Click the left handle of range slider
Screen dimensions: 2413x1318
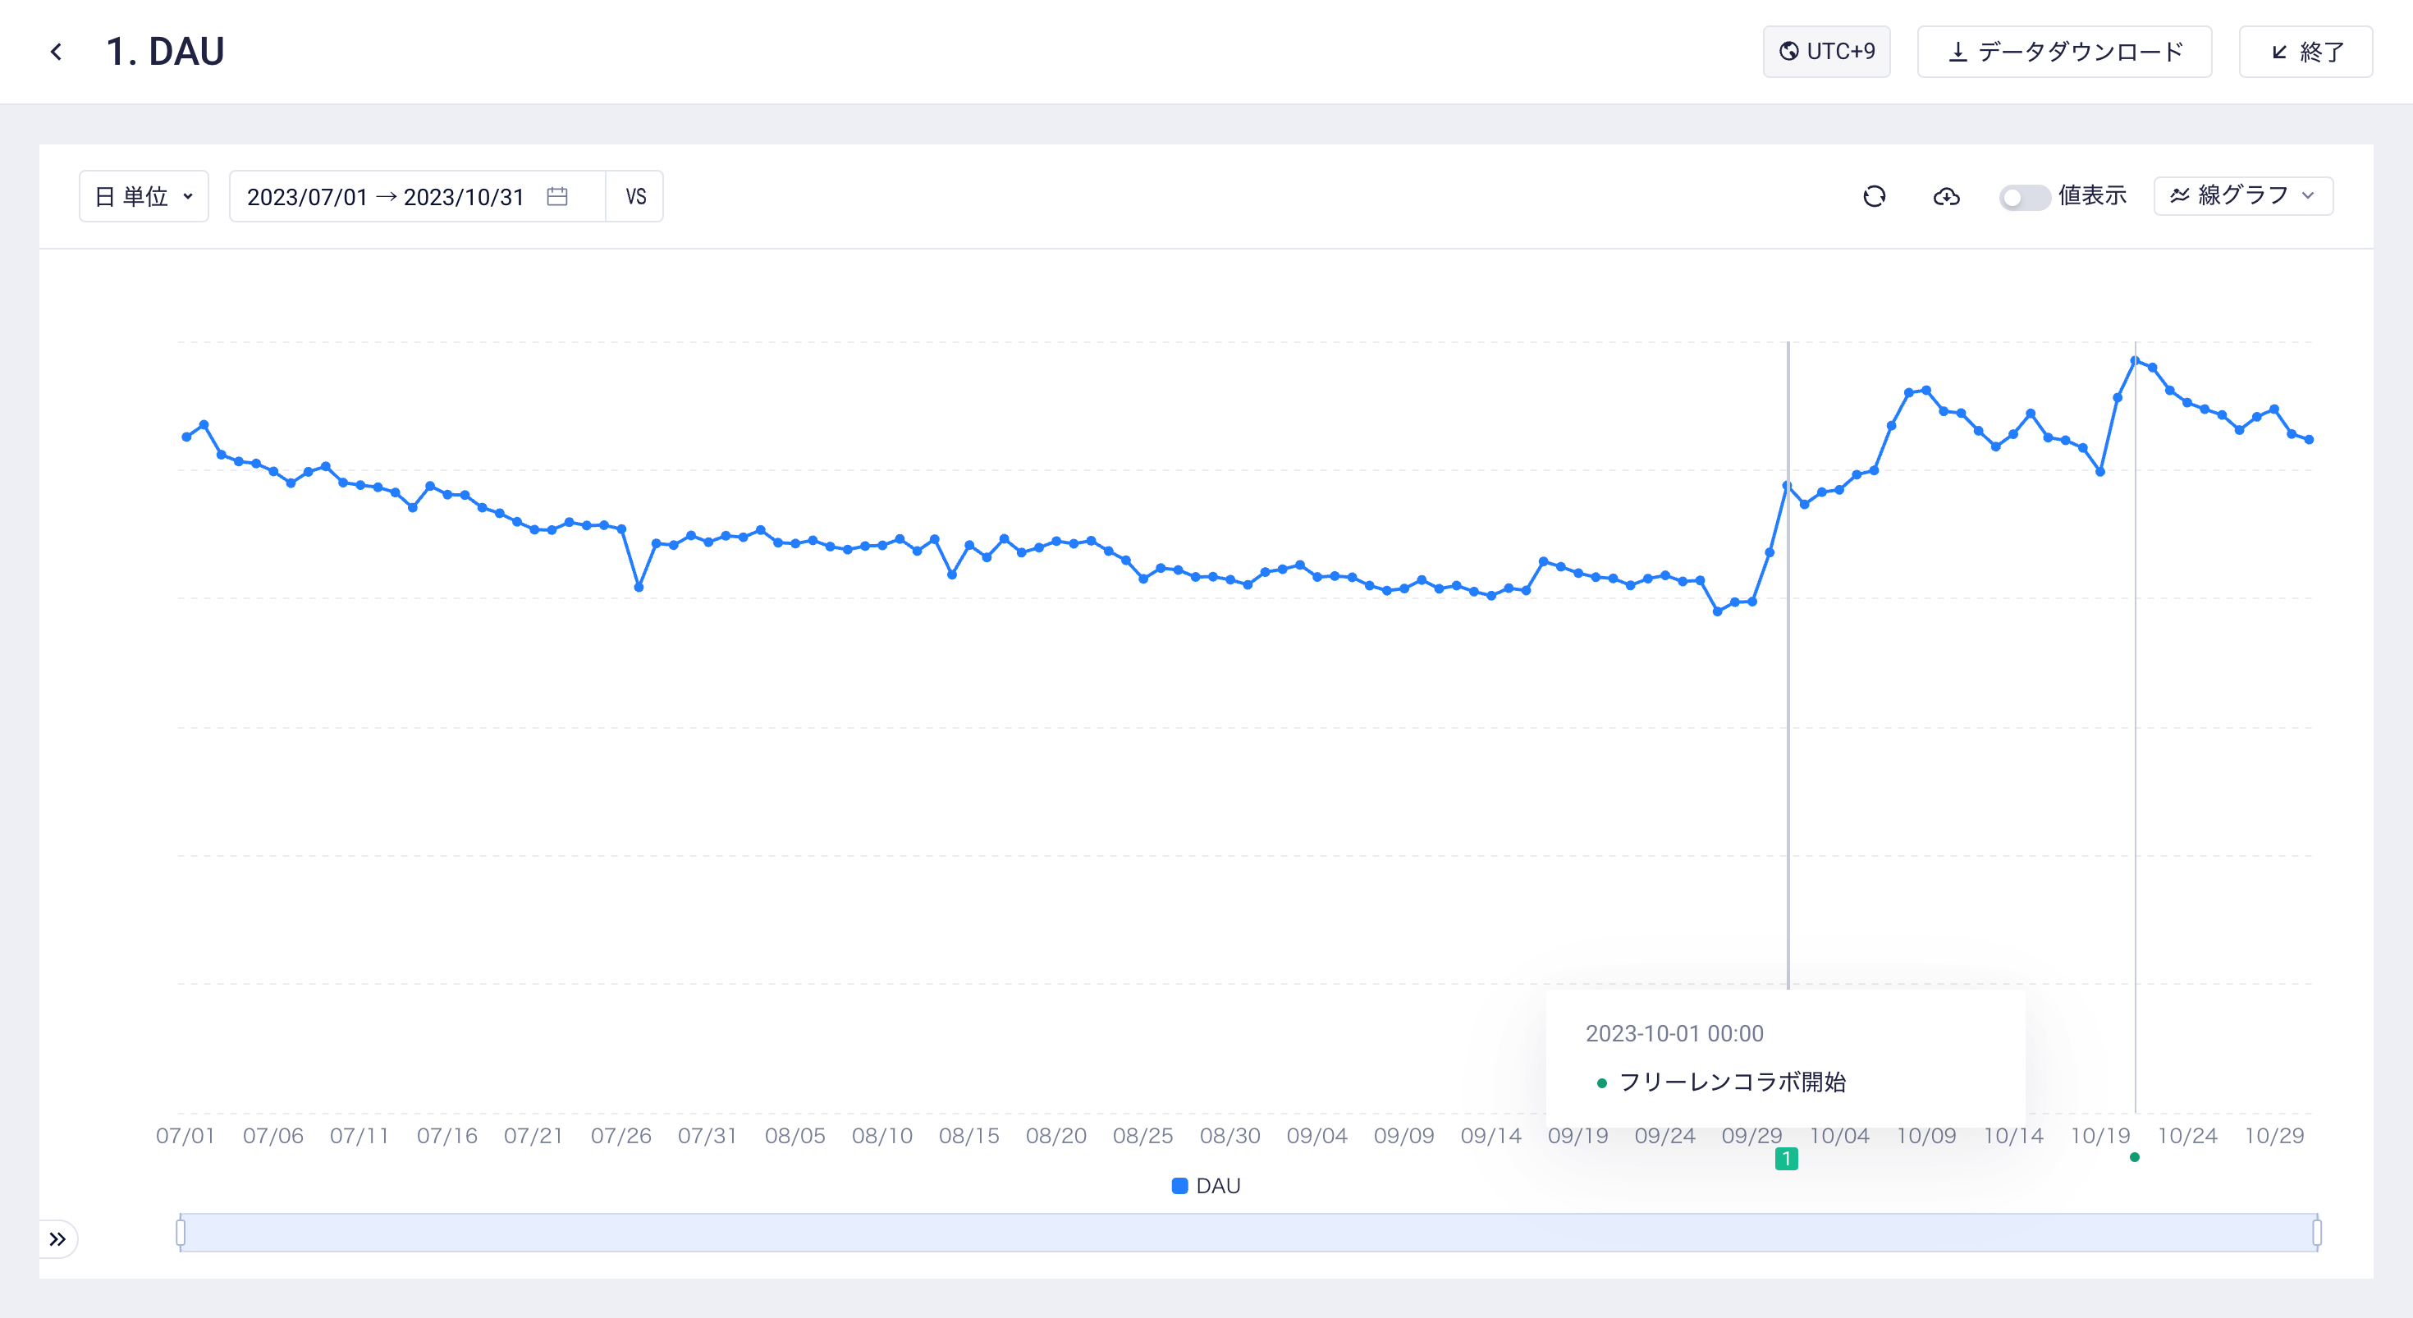181,1233
